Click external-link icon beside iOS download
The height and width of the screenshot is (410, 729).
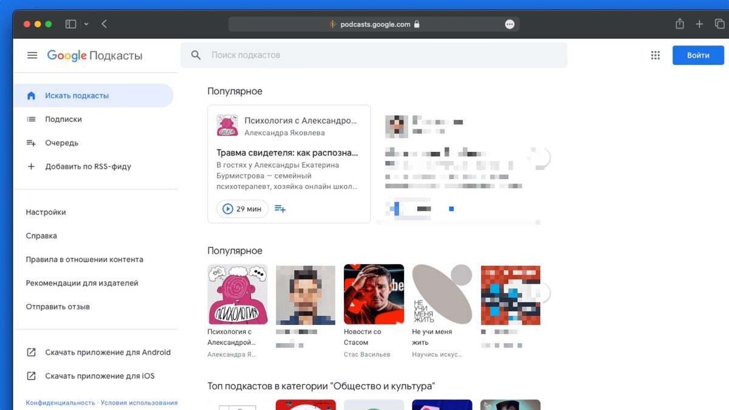coord(31,376)
